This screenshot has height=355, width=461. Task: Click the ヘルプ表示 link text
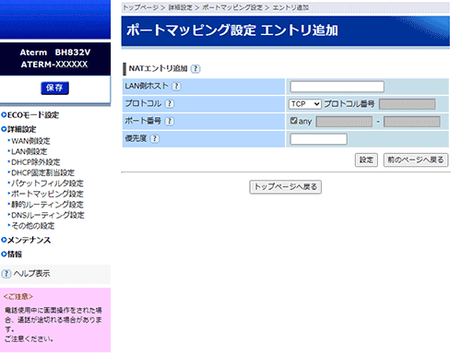31,274
